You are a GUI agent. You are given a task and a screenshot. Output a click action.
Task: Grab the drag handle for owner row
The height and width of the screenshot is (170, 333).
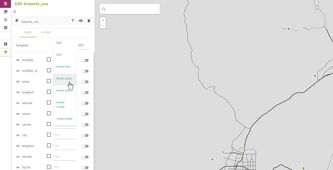(18, 114)
